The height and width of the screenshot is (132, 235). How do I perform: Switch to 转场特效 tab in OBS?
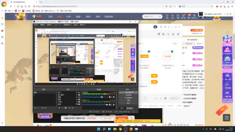click(130, 108)
